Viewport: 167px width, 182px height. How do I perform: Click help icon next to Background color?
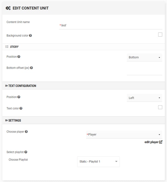point(31,36)
